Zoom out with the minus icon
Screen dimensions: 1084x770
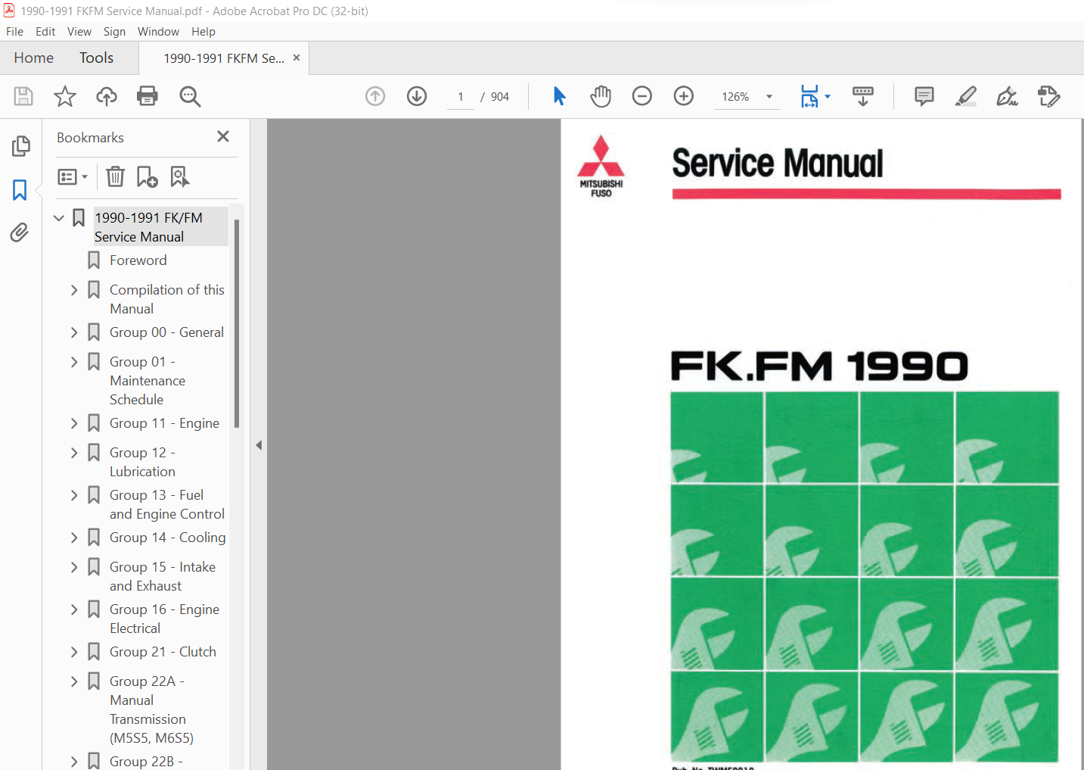click(x=642, y=96)
